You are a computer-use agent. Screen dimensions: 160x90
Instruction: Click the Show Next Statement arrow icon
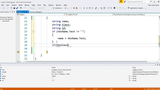coord(84,8)
